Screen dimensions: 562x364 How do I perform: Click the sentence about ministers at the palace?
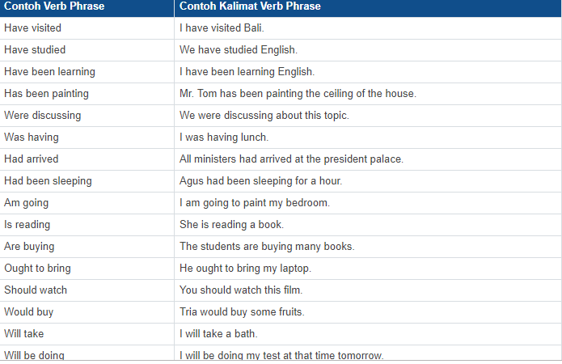coord(291,159)
